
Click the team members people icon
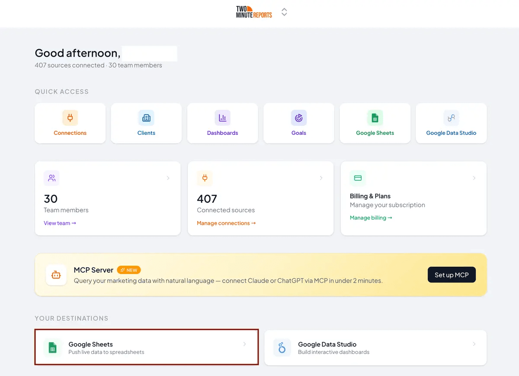tap(51, 178)
